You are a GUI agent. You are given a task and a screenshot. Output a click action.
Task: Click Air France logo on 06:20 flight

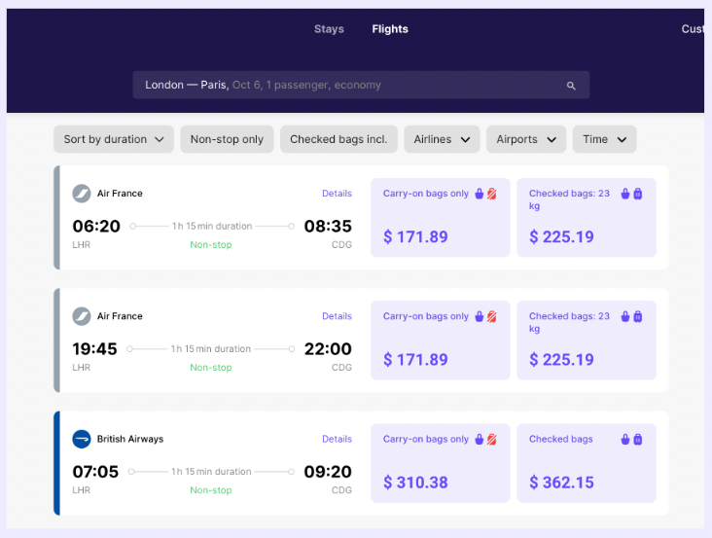[82, 194]
